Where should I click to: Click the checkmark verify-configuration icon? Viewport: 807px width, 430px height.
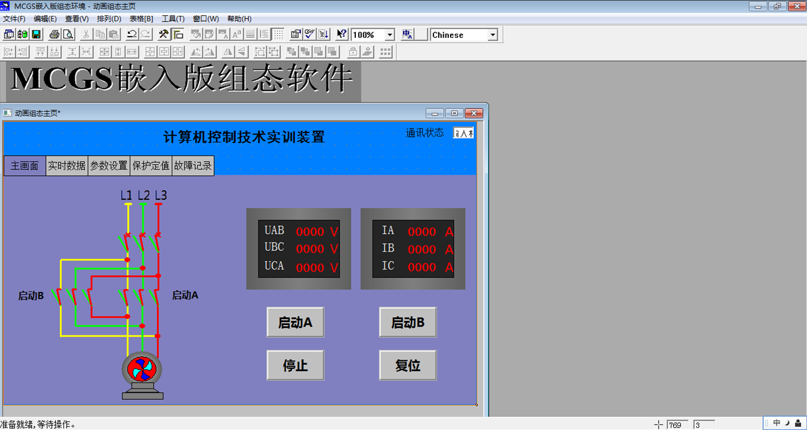click(310, 34)
